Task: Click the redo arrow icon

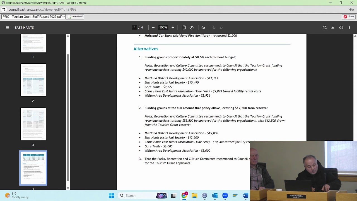Action: coord(221,27)
